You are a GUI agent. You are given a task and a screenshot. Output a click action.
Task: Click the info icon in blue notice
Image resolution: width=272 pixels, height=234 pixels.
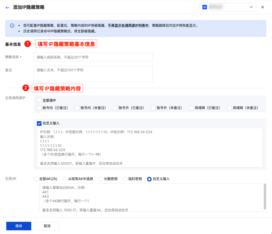(12, 26)
